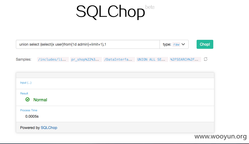Load the /DataInterfa... sample

119,60
